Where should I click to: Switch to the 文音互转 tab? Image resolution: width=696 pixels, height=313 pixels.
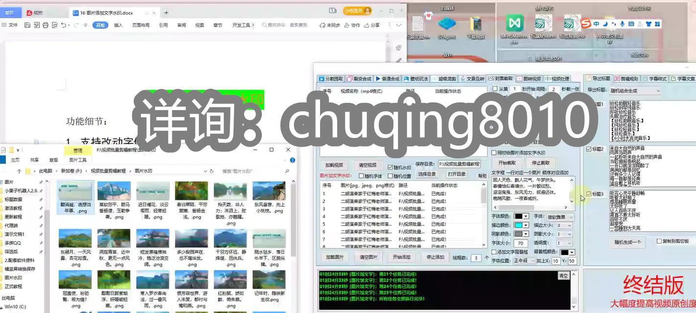click(x=472, y=79)
